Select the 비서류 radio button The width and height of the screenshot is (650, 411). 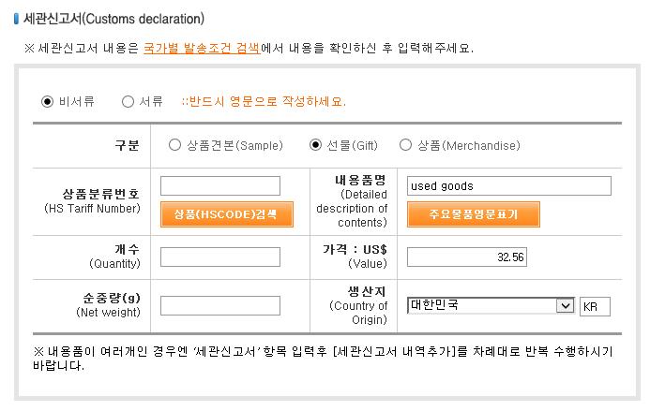coord(47,101)
